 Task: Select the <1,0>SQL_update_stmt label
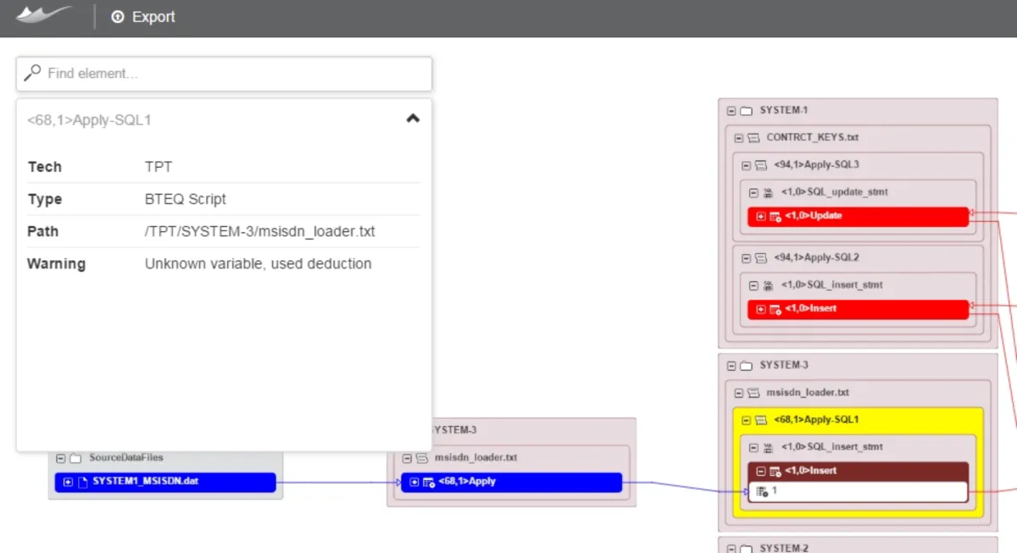(835, 192)
